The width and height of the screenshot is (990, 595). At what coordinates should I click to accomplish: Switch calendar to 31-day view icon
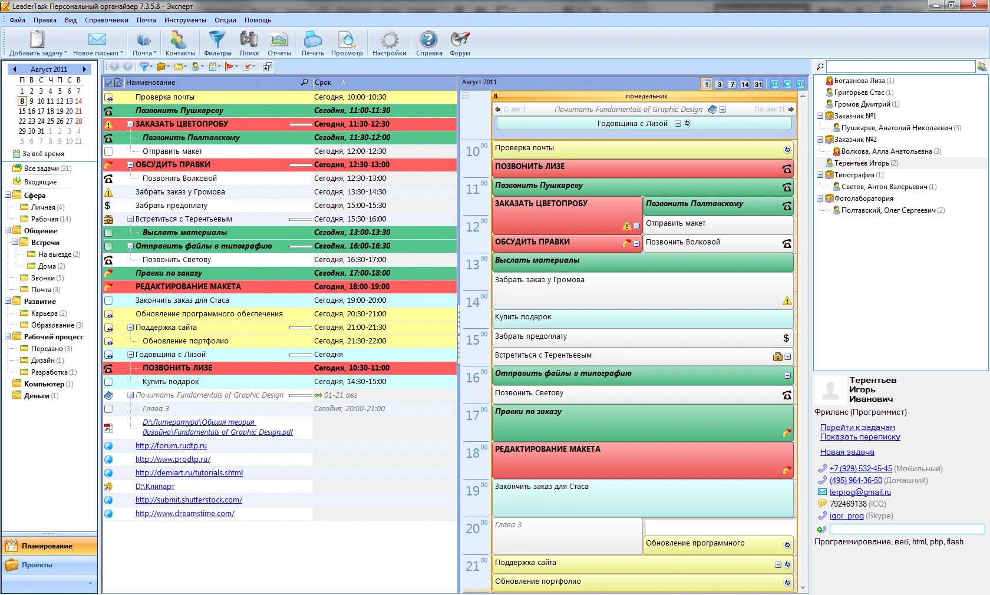[758, 84]
